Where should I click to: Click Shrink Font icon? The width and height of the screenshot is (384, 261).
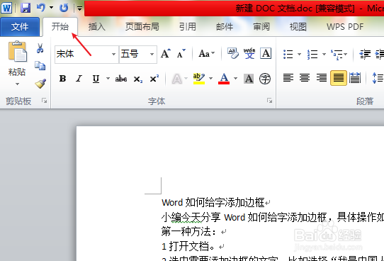click(181, 53)
